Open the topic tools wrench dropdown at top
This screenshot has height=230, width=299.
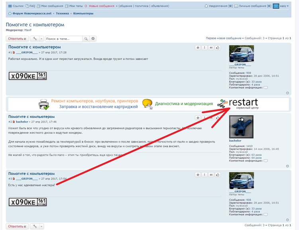pyautogui.click(x=37, y=39)
